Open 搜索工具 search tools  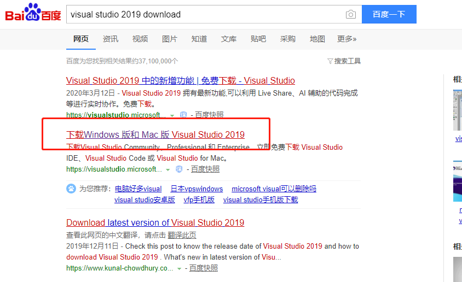point(347,61)
